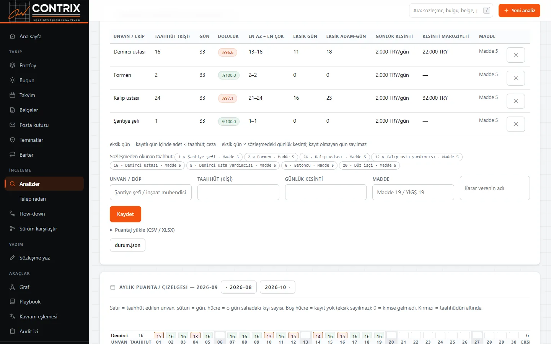Click the Contrix logo
The image size is (551, 344).
[44, 11]
